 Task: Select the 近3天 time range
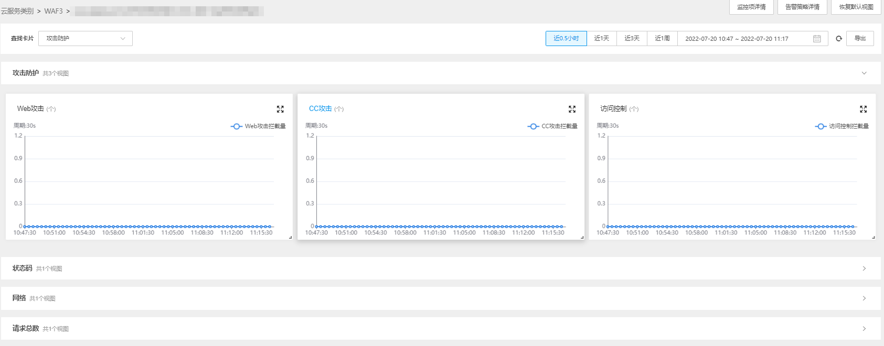(x=632, y=38)
